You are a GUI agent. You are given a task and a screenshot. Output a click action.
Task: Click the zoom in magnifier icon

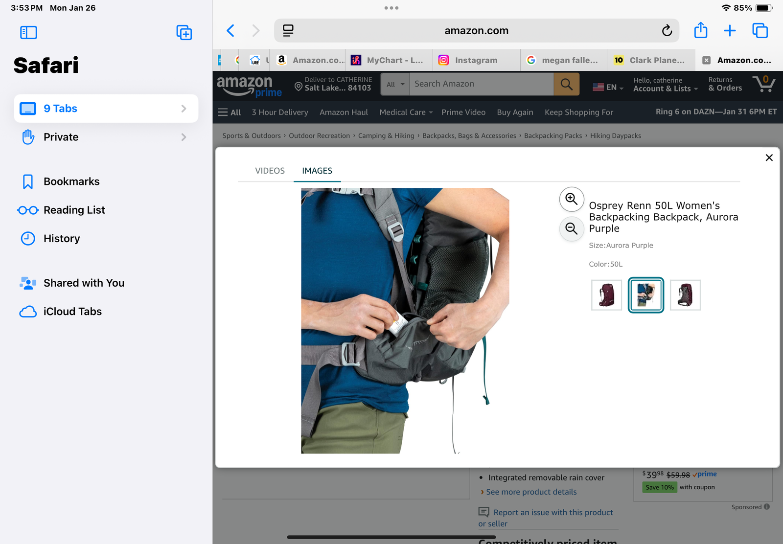571,199
